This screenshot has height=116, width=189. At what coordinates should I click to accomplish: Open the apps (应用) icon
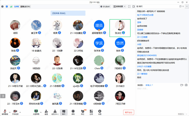[91, 112]
